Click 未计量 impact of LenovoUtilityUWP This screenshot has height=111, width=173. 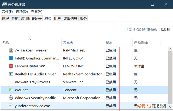pyautogui.click(x=139, y=66)
